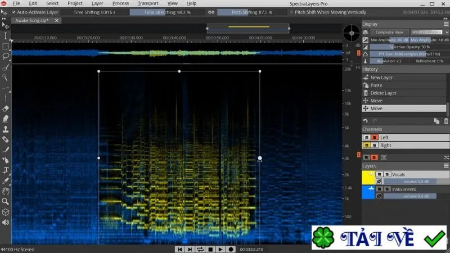This screenshot has height=253, width=450.
Task: Choose the Zoom magnifier tool
Action: [5, 201]
